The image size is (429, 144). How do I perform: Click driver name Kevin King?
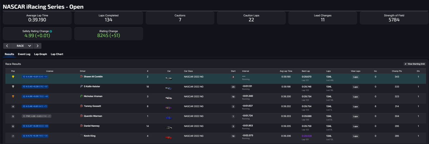[x=89, y=136]
